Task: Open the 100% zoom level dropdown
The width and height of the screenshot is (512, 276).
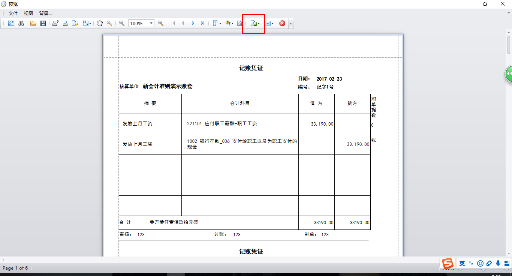Action: coord(151,23)
